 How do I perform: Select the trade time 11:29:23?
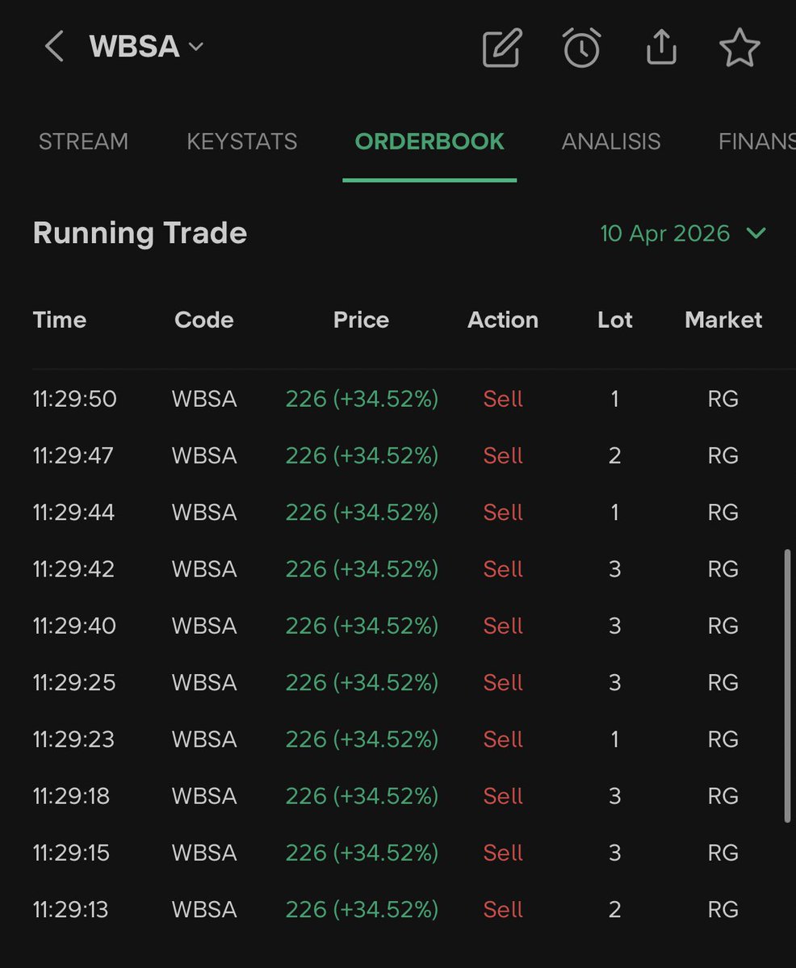(x=73, y=740)
